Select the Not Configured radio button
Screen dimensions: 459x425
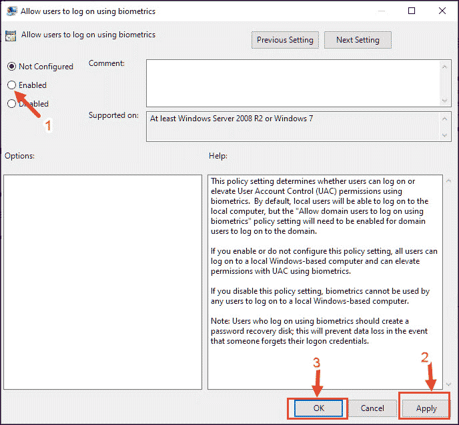[x=11, y=67]
